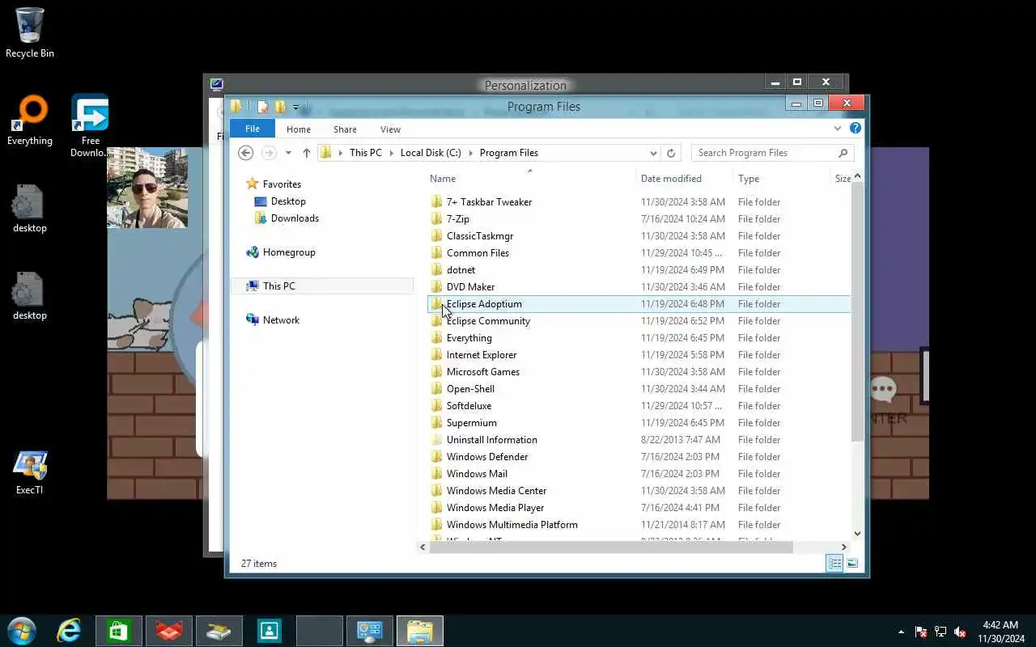Select the Open-Shell folder
Image resolution: width=1036 pixels, height=647 pixels.
coord(470,389)
